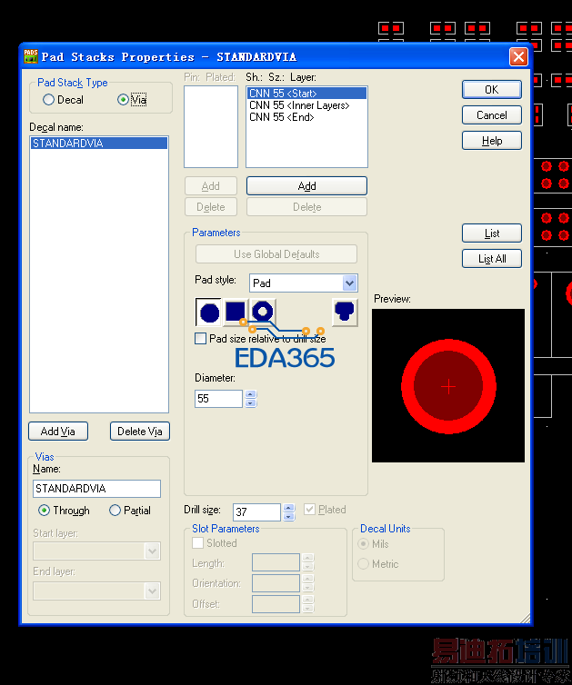This screenshot has width=572, height=685.
Task: Click the via preview image
Action: pyautogui.click(x=448, y=385)
